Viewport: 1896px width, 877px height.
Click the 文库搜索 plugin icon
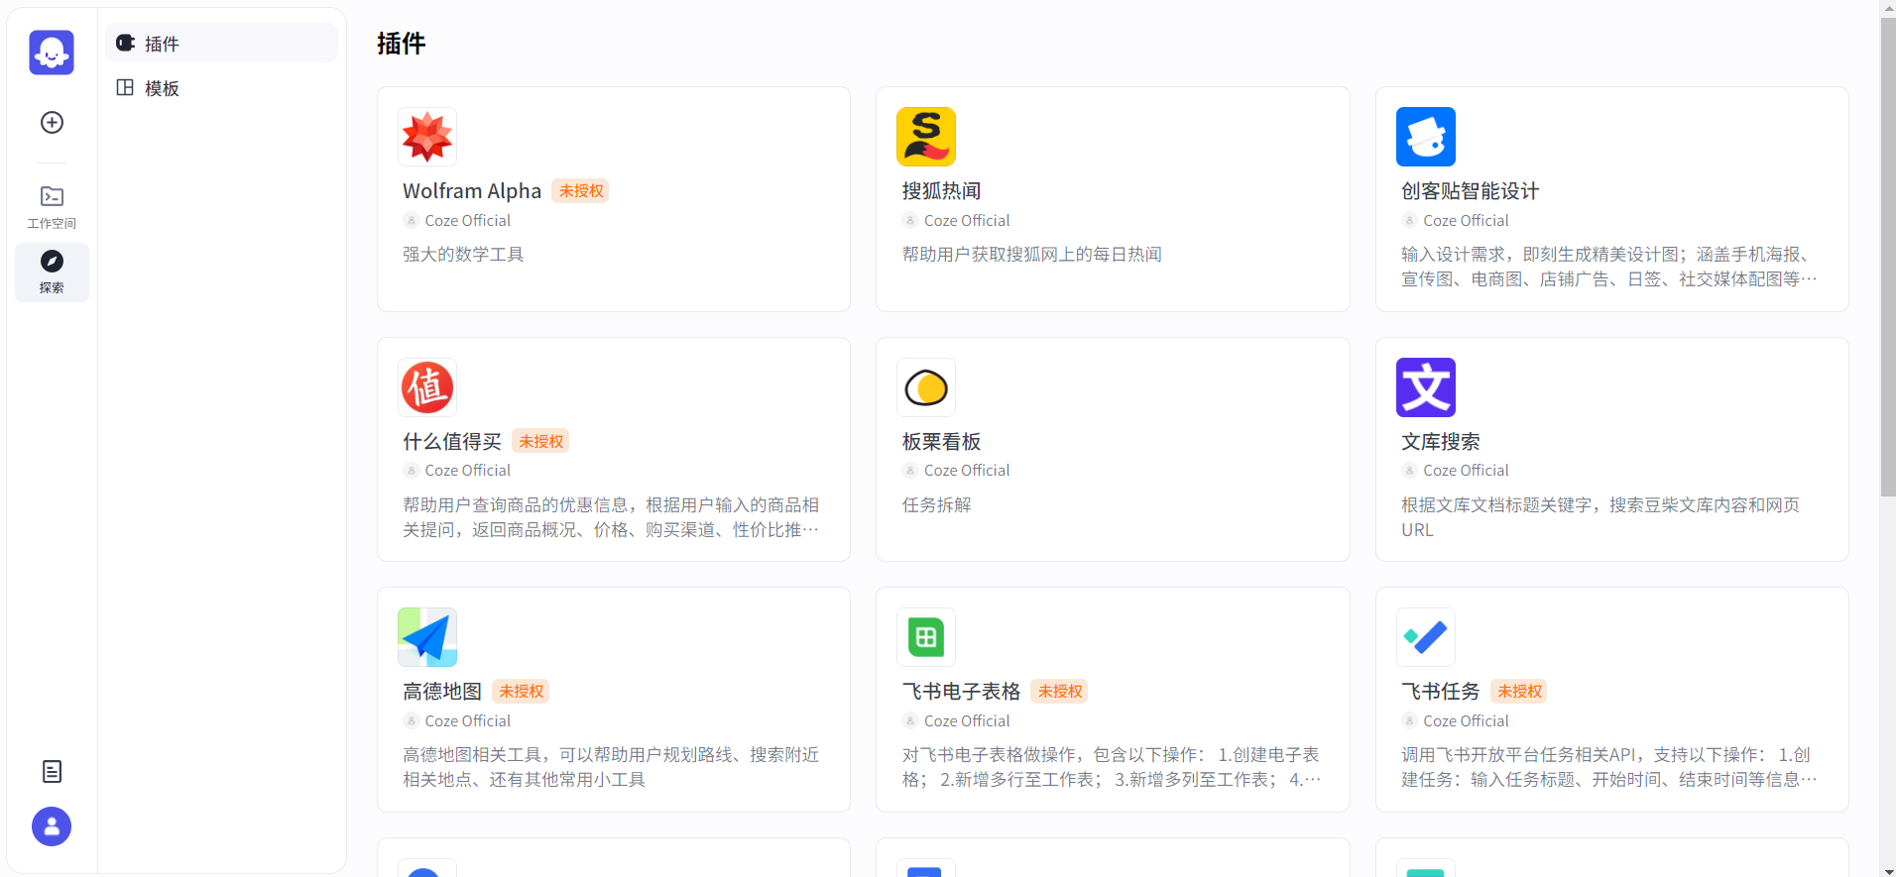pyautogui.click(x=1426, y=387)
